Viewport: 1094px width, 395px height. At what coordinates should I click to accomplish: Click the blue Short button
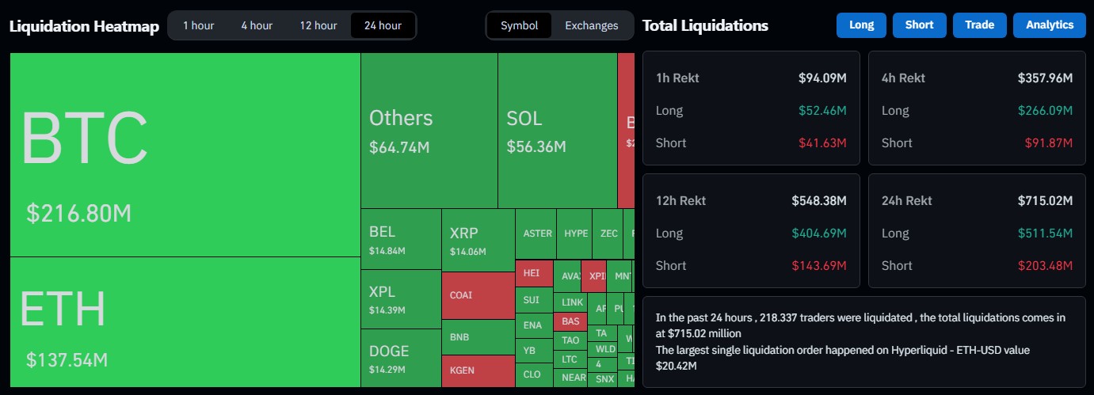click(x=919, y=25)
